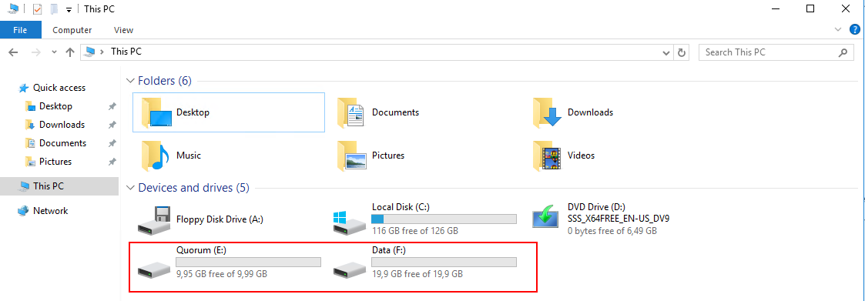Select the DVD Drive (D:) icon
865x301 pixels.
tap(545, 217)
